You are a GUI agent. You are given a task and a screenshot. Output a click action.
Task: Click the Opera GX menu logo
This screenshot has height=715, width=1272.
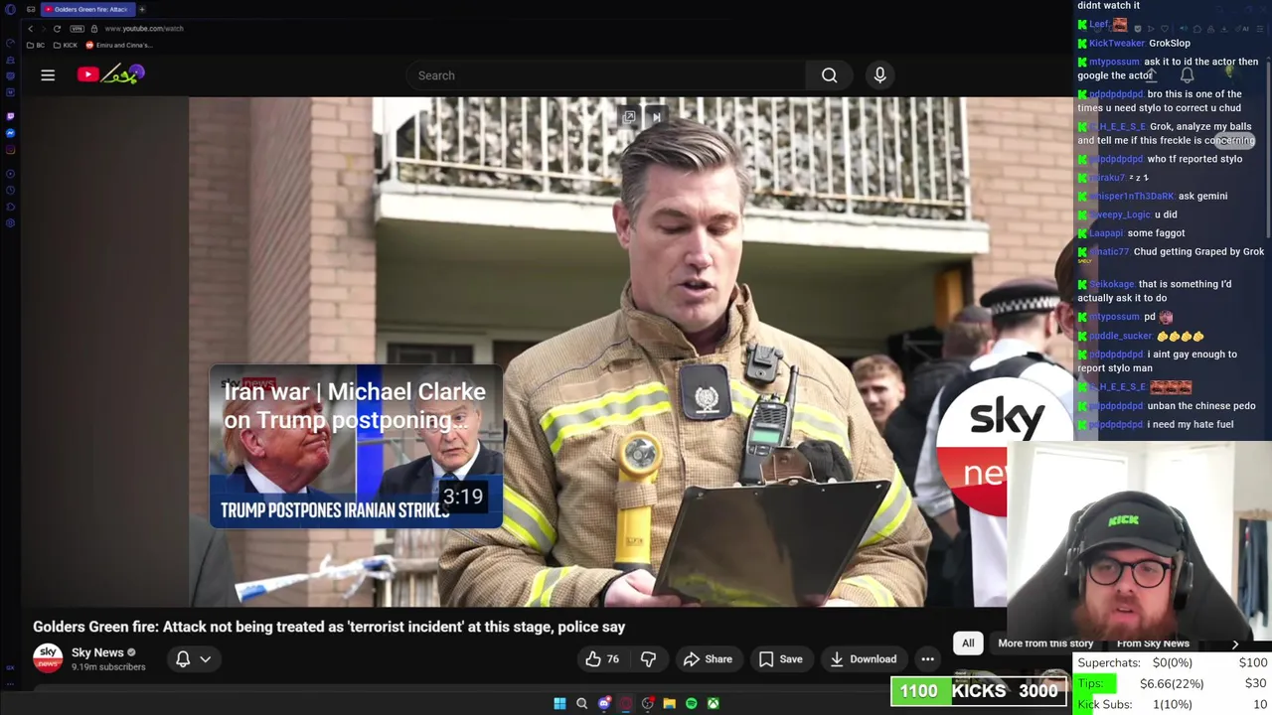tap(10, 9)
